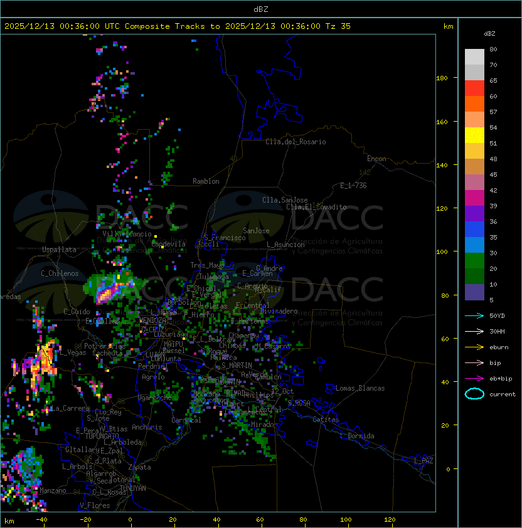Select the bright orange 60 dBZ legend swatch

[474, 103]
